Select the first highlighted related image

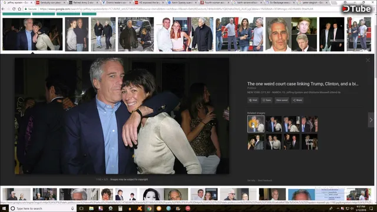[256, 124]
